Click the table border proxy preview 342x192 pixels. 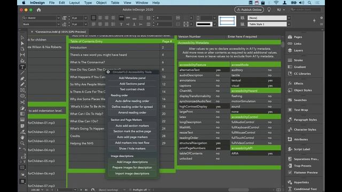click(x=227, y=21)
